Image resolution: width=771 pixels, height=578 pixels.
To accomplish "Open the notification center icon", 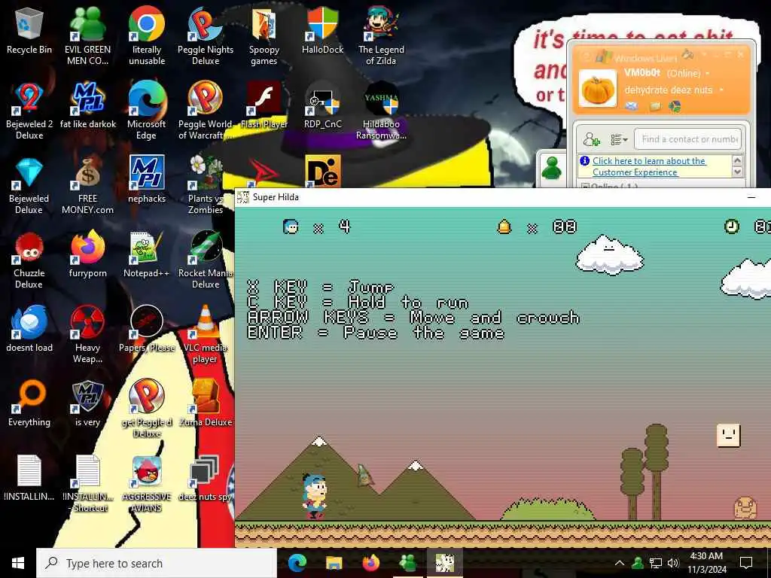I will pos(746,563).
